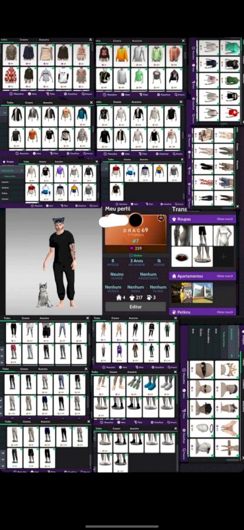Click the '1k Visitas' visits count

158,262
